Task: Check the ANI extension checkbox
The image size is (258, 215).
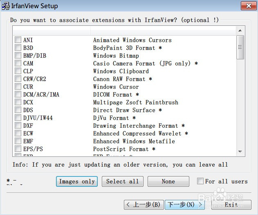Action: 18,40
